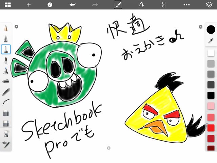Select the highlighted ink pen brush
Screen dimensions: 217x163
pyautogui.click(x=6, y=49)
